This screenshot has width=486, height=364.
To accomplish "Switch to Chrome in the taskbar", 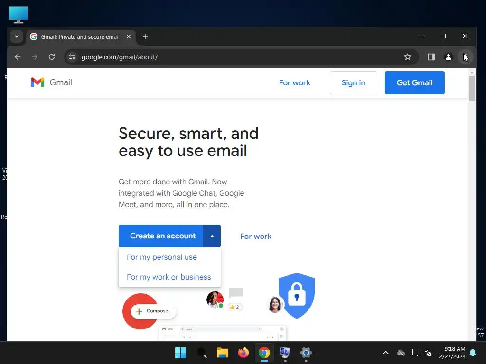I will [x=264, y=353].
